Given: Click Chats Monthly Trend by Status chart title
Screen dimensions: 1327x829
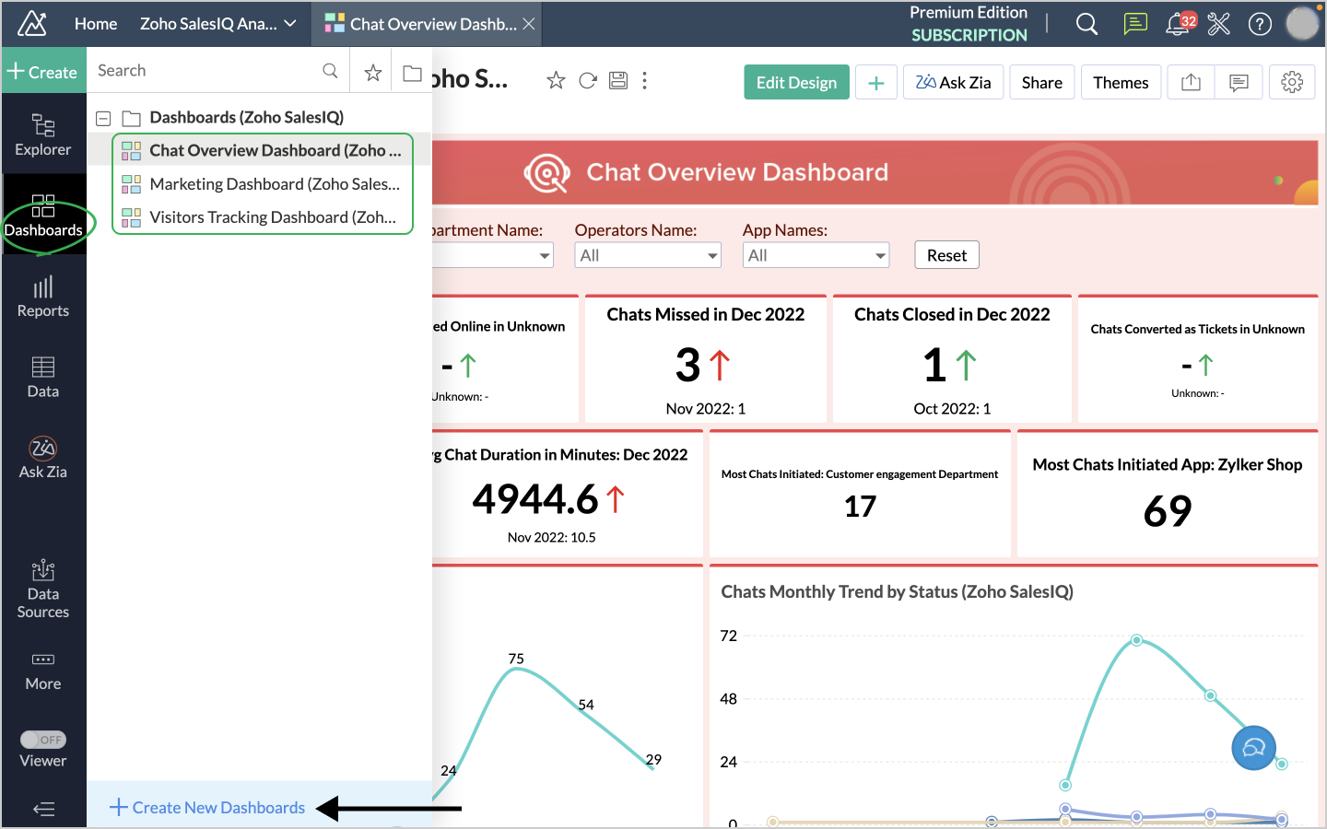Looking at the screenshot, I should click(x=897, y=591).
